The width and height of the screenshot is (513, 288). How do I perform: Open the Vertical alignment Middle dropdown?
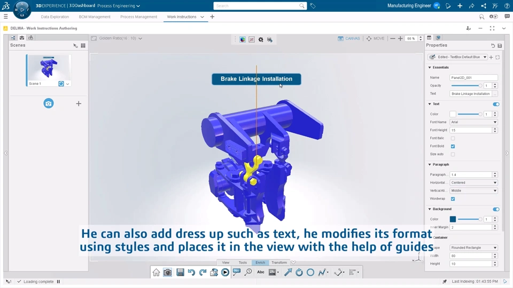474,191
